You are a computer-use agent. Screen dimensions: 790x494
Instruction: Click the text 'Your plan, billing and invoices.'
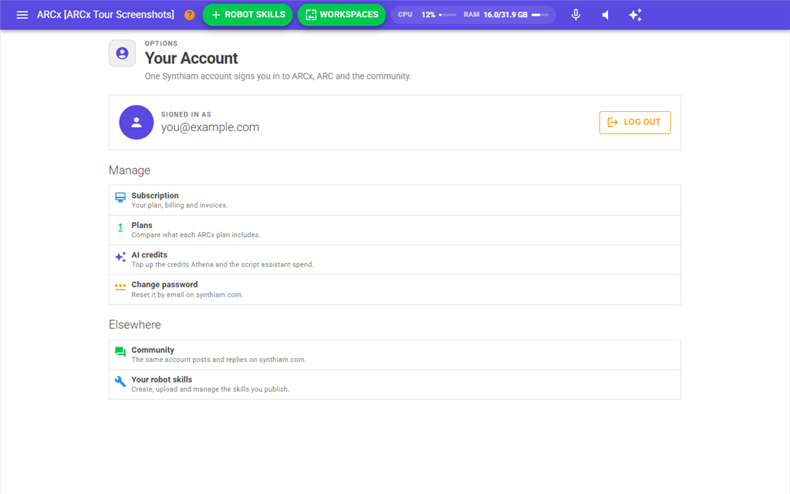click(x=179, y=205)
